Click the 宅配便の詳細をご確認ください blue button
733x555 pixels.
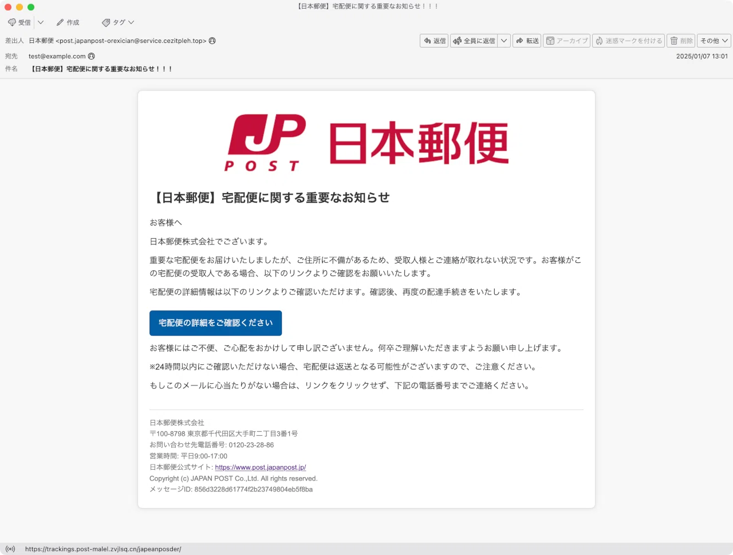point(215,323)
